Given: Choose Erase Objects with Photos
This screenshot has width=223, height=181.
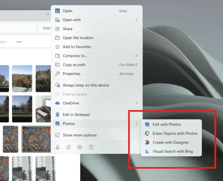Looking at the screenshot, I should 175,133.
